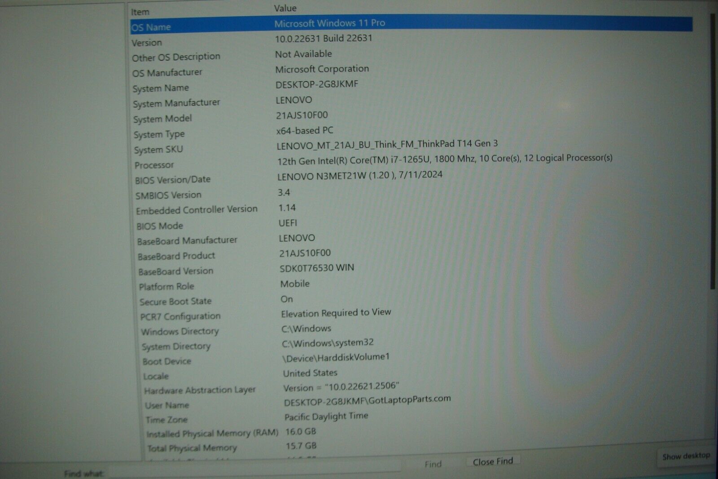Select Elevation Required to View value
The image size is (718, 479).
(336, 313)
